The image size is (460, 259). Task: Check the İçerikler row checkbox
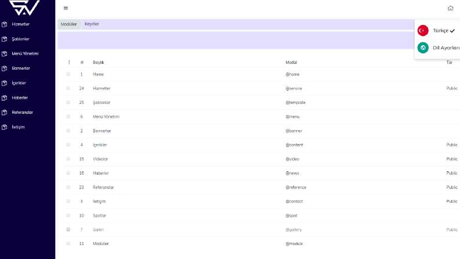[68, 145]
